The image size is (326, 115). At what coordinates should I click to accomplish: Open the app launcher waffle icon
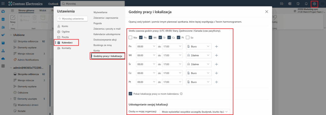3,4
